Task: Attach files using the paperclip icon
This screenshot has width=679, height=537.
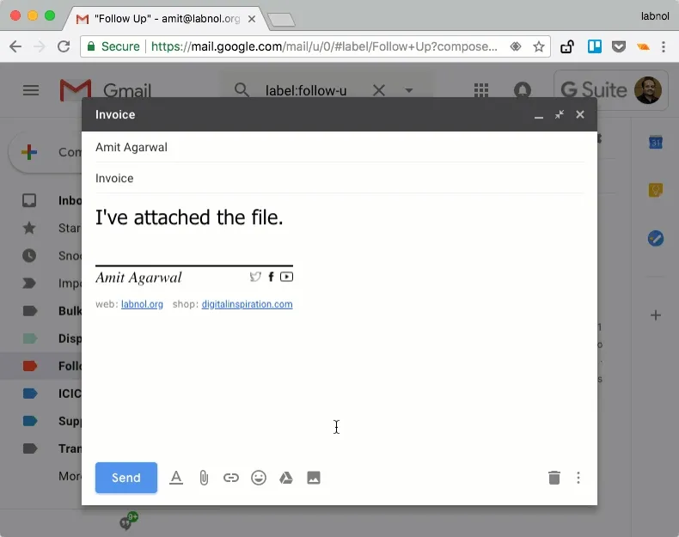Action: coord(204,478)
